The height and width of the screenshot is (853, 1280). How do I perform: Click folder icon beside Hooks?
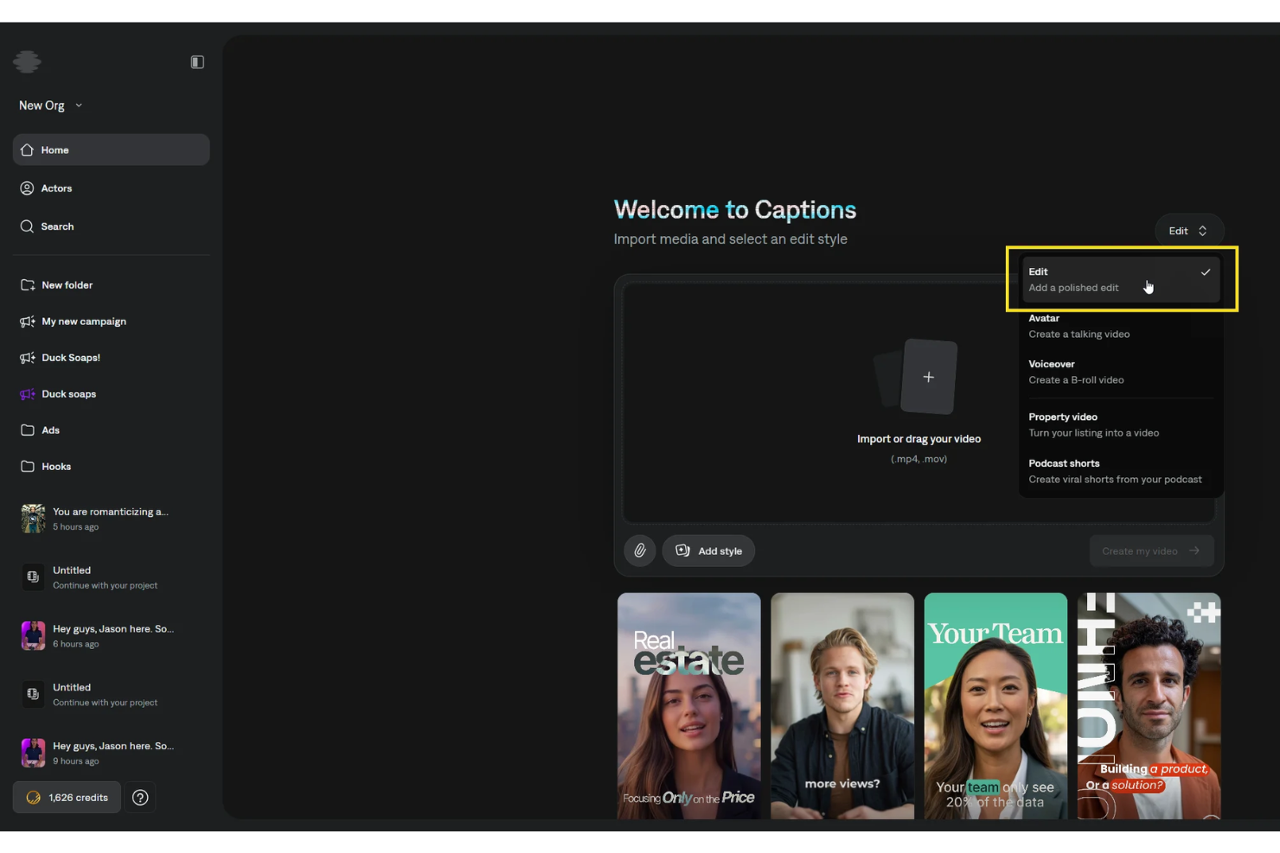(x=28, y=467)
